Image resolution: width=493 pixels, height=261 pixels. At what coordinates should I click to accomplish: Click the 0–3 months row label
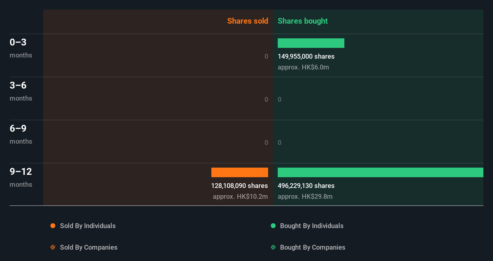coord(21,48)
